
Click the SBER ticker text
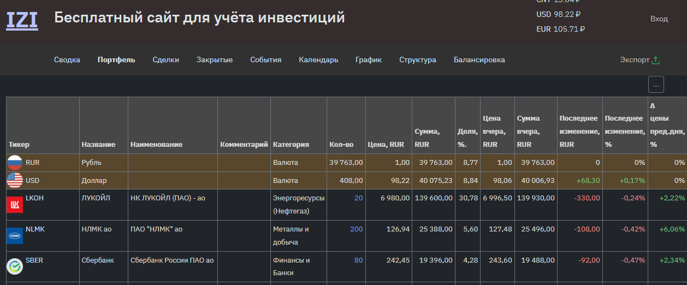click(34, 260)
